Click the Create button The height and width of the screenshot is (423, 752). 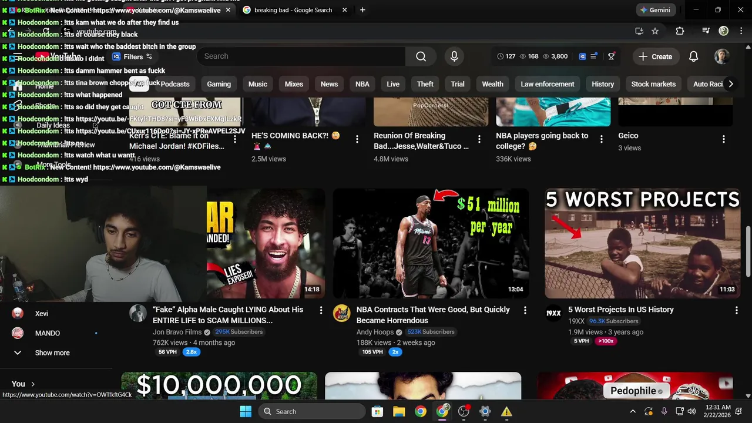tap(655, 56)
